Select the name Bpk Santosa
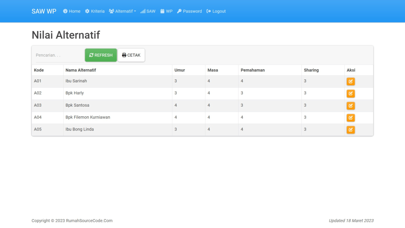 (77, 105)
